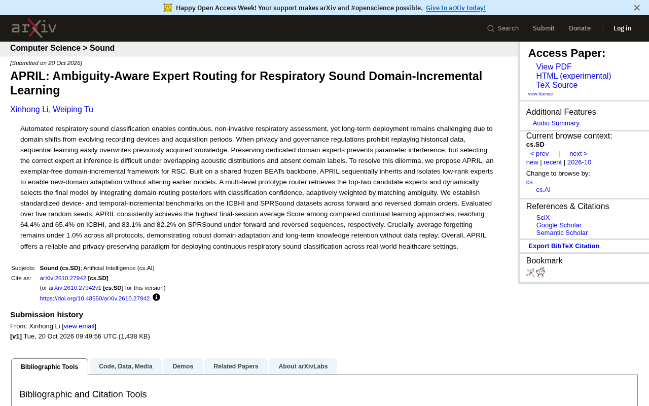Open the view license link
This screenshot has width=649, height=406.
pos(540,94)
